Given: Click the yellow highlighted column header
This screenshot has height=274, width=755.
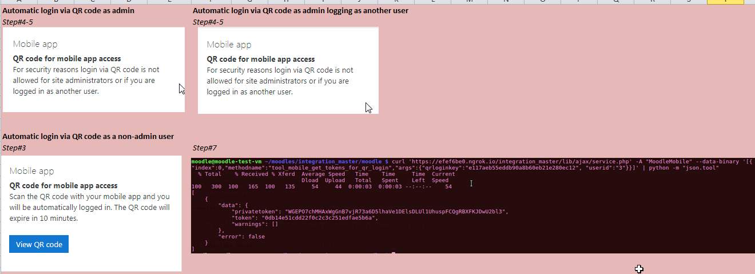Looking at the screenshot, I should click(x=725, y=2).
